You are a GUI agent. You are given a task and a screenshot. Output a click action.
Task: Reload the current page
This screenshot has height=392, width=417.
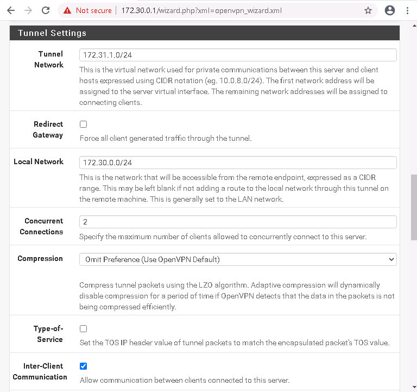46,10
